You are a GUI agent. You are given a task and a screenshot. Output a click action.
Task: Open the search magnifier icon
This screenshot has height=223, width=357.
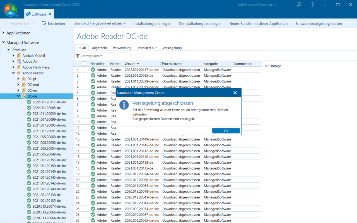tap(299, 5)
